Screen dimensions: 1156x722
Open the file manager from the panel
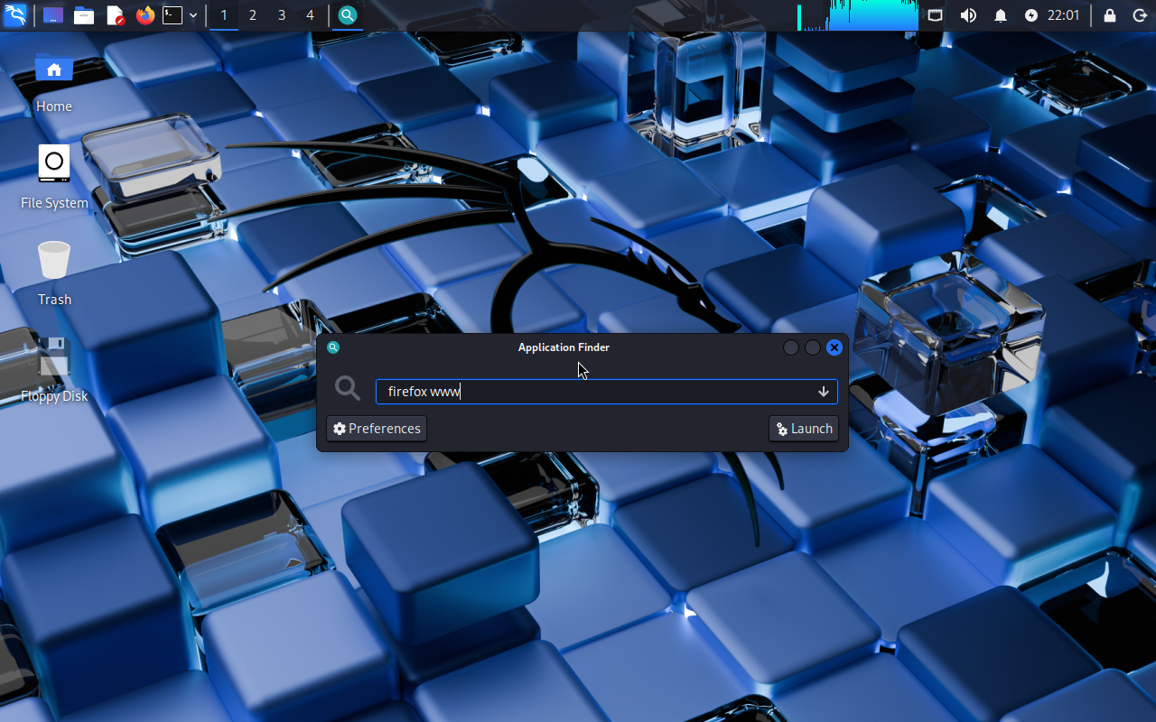pos(84,15)
